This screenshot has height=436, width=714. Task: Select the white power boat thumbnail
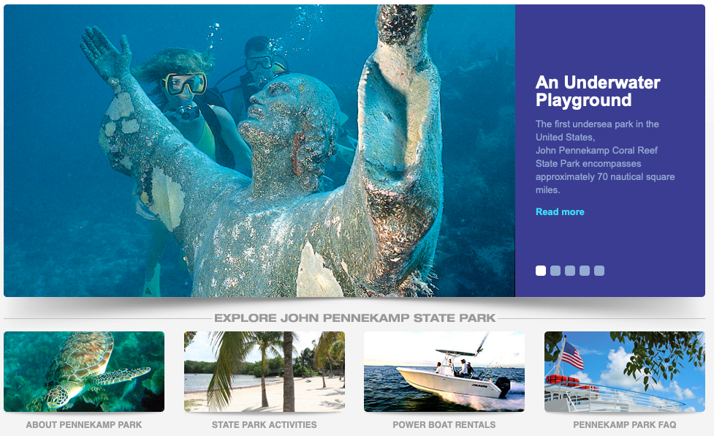(x=444, y=372)
